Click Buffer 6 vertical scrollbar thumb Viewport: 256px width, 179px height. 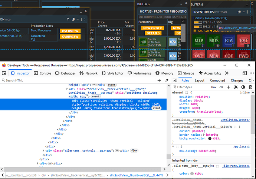183,33
